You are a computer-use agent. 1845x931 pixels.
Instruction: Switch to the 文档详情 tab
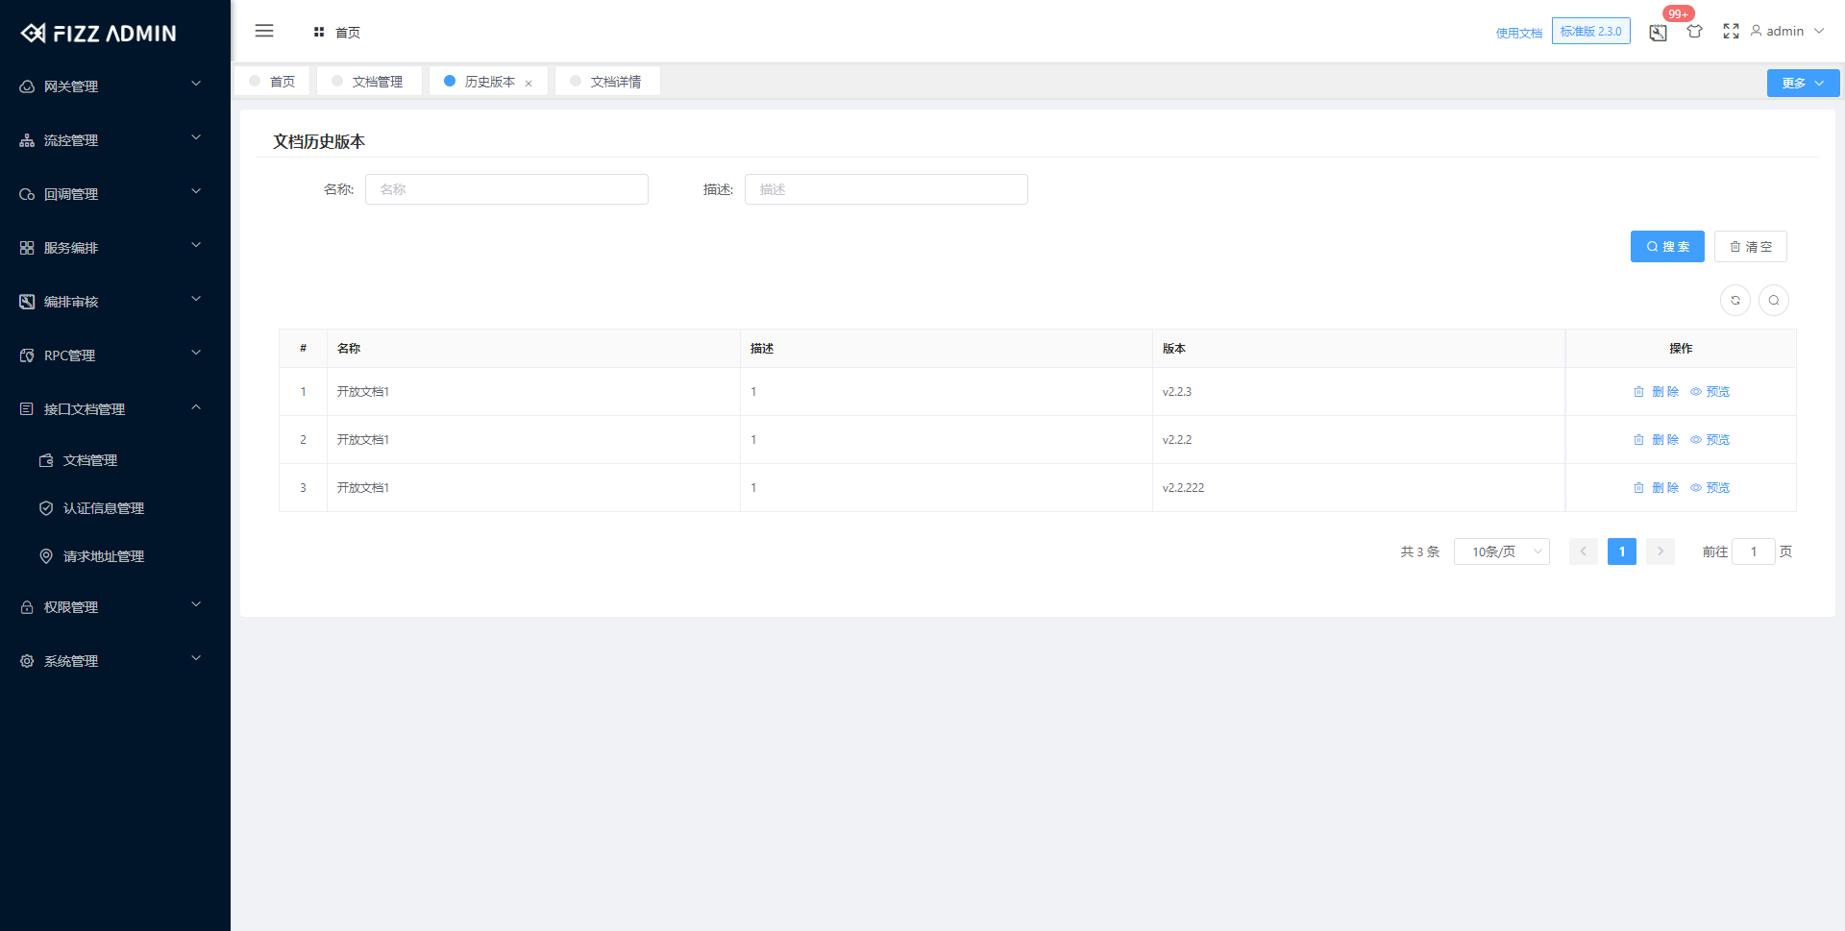(x=615, y=81)
